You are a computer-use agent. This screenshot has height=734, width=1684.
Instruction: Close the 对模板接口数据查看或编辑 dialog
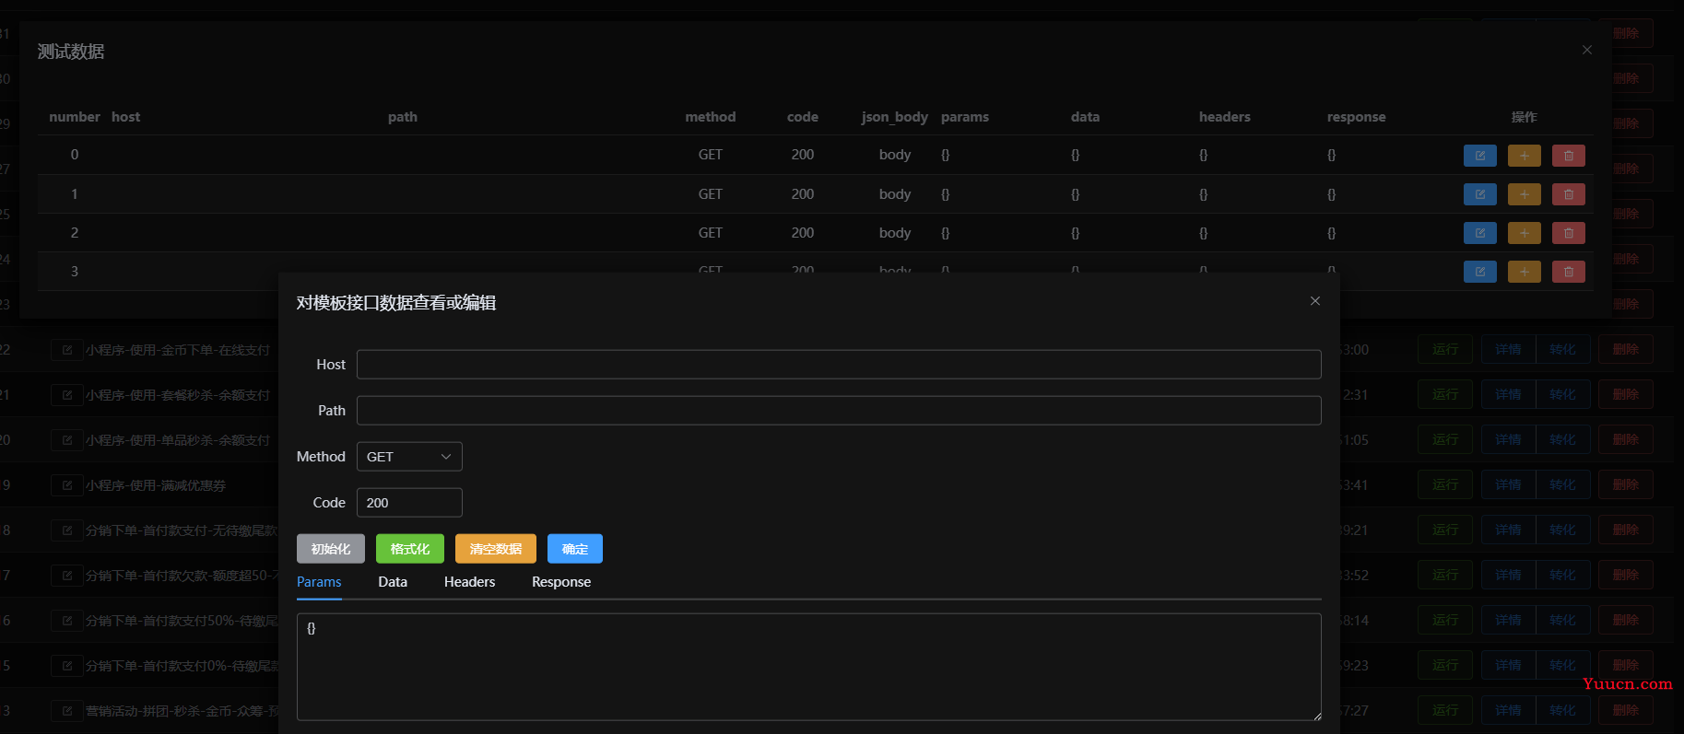pyautogui.click(x=1315, y=301)
